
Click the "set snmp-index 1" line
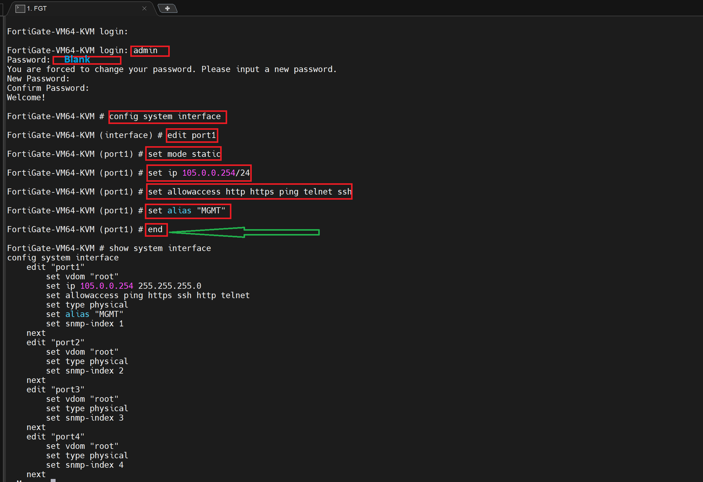pyautogui.click(x=85, y=323)
